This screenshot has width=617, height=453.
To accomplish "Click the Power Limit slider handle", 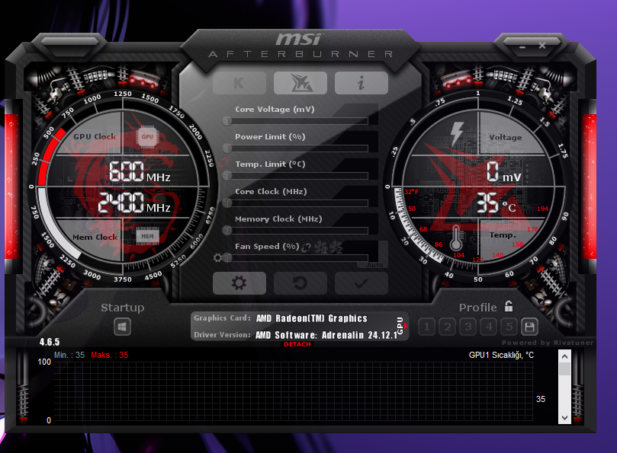I will (227, 148).
